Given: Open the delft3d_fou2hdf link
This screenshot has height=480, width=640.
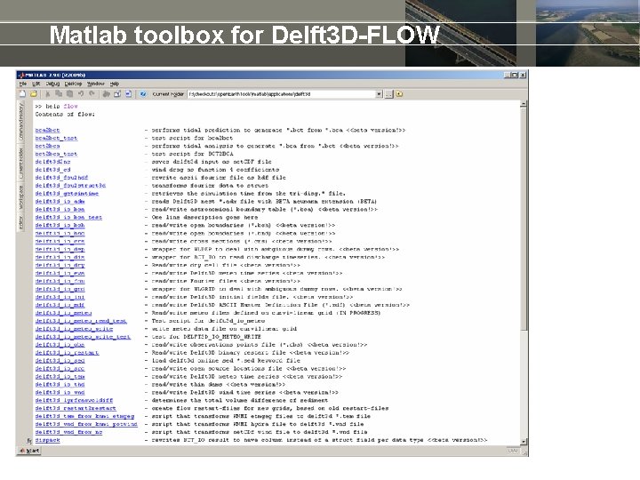Looking at the screenshot, I should (x=61, y=178).
